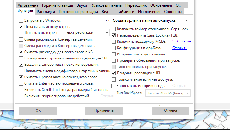Enable Нажимать снова модификаторы горячих клавиш
The width and height of the screenshot is (230, 130).
click(21, 71)
